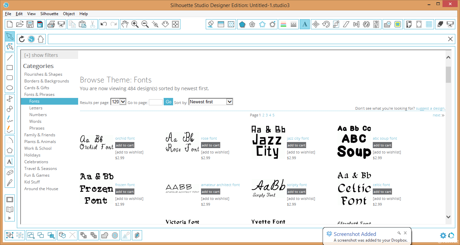The image size is (460, 245).
Task: Open the Line Style panel
Action: pos(294,24)
